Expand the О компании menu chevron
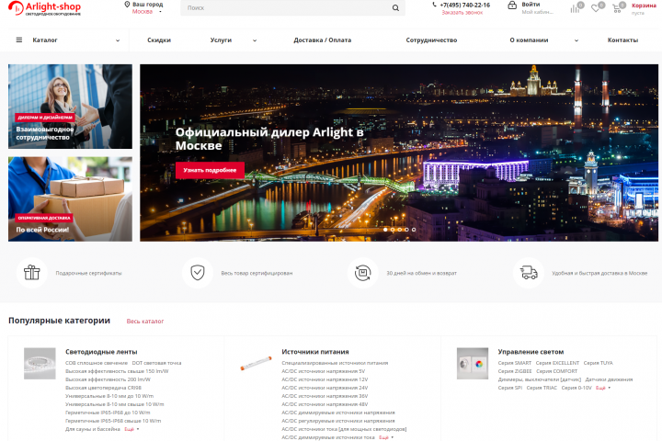 [576, 40]
